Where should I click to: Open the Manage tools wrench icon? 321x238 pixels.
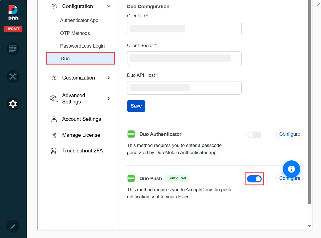(x=13, y=76)
